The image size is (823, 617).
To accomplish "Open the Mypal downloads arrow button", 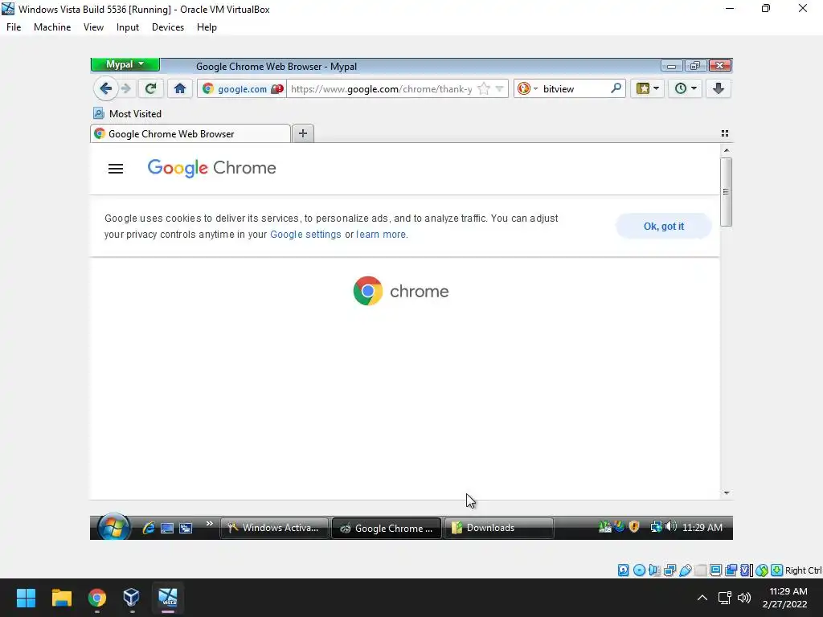I will (x=719, y=88).
